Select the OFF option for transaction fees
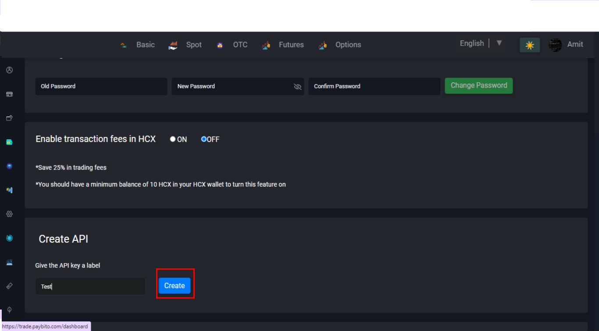599x331 pixels. [x=203, y=139]
